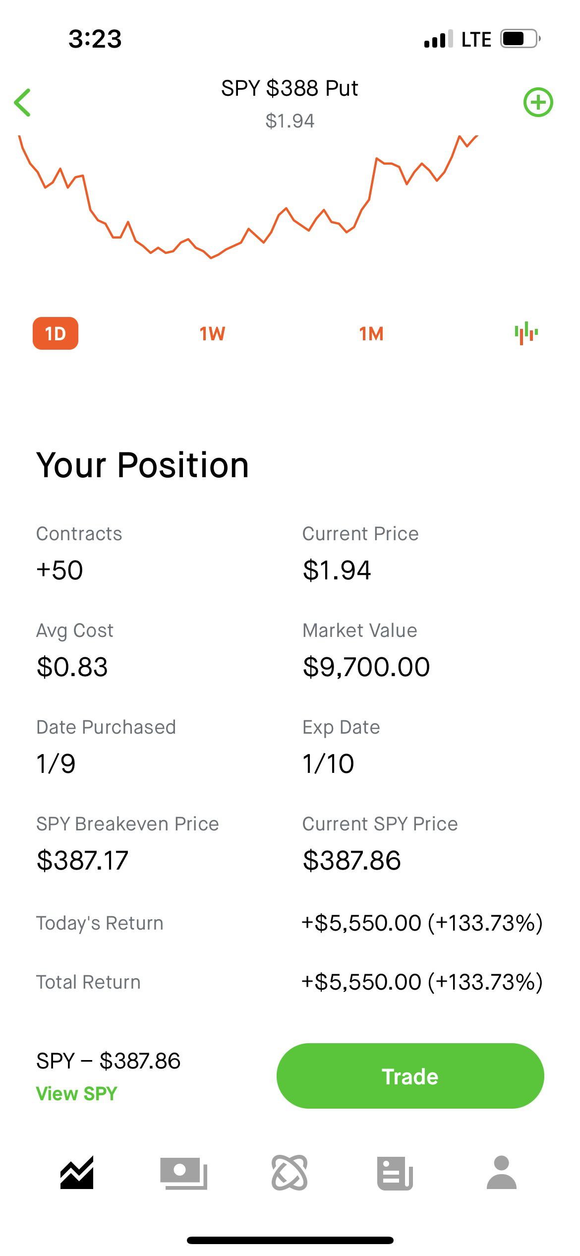Screen dimensions: 580x1256
Task: Tap the Market Value $9,700.00 amount
Action: pos(366,666)
